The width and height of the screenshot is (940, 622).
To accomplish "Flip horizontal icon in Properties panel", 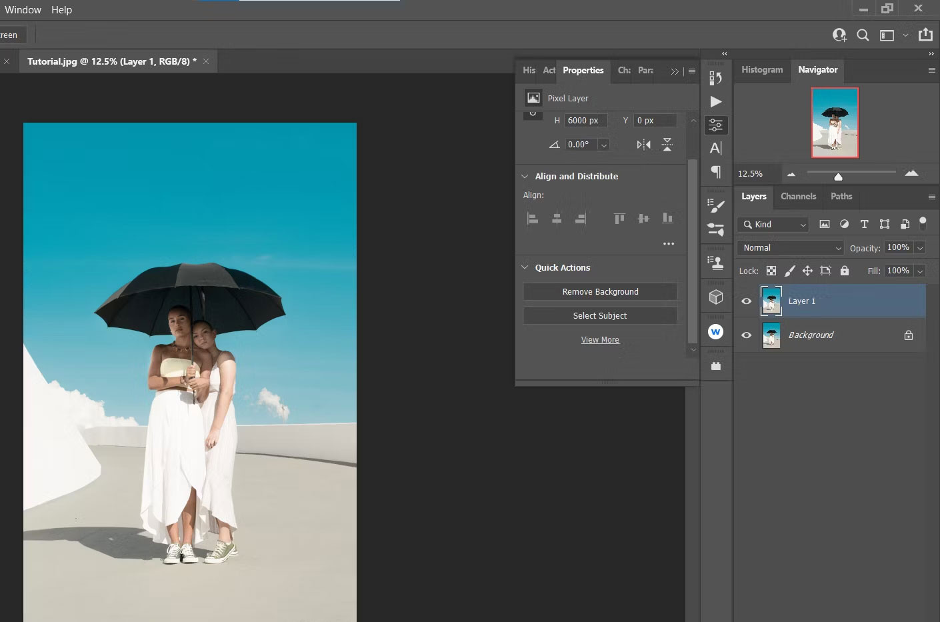I will 643,145.
